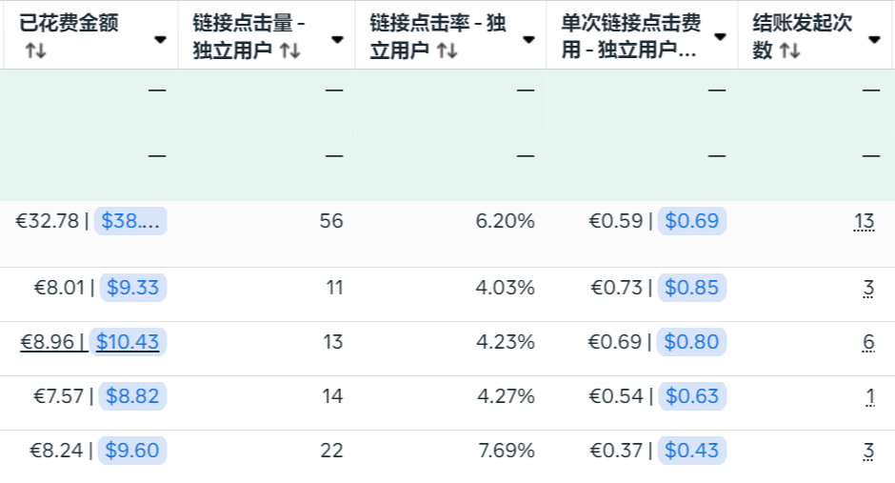Click the $9.33 converted amount badge
The width and height of the screenshot is (895, 483).
[x=130, y=287]
